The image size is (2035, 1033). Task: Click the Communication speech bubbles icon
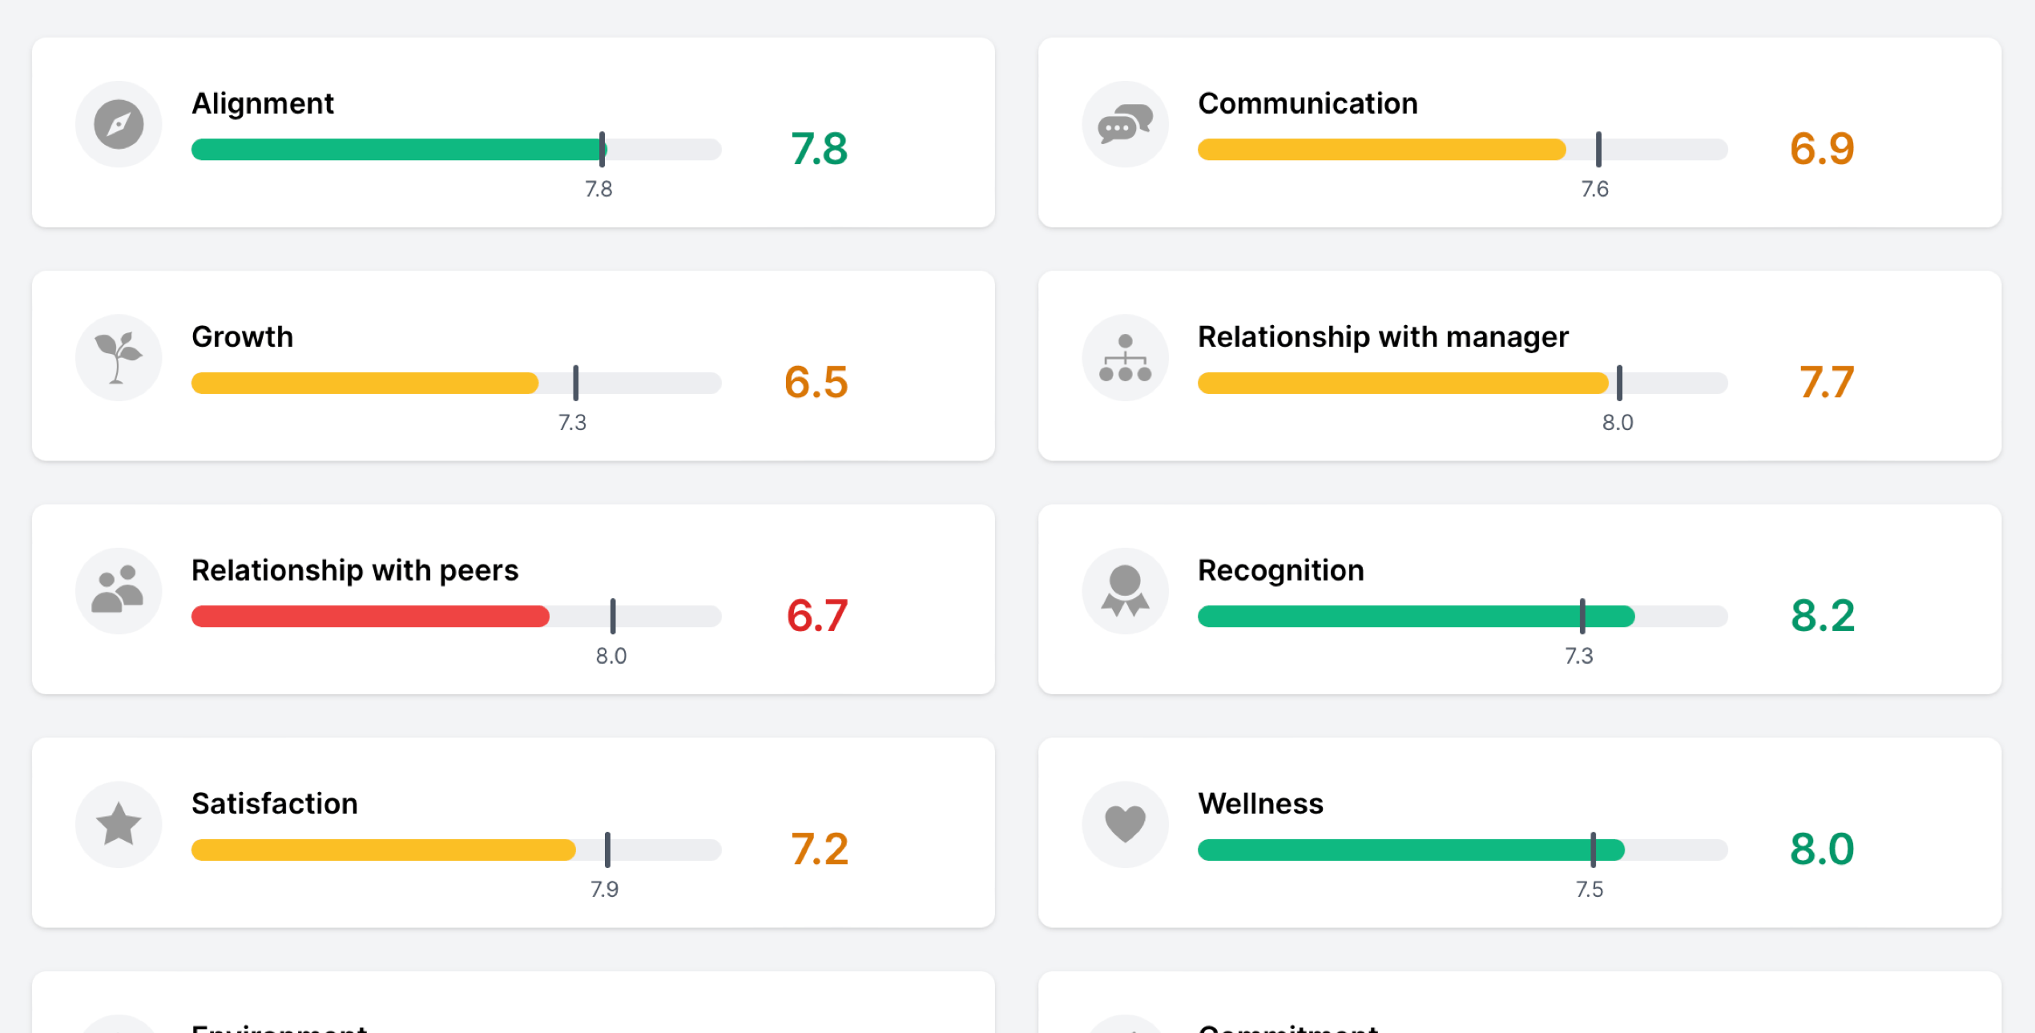tap(1125, 124)
